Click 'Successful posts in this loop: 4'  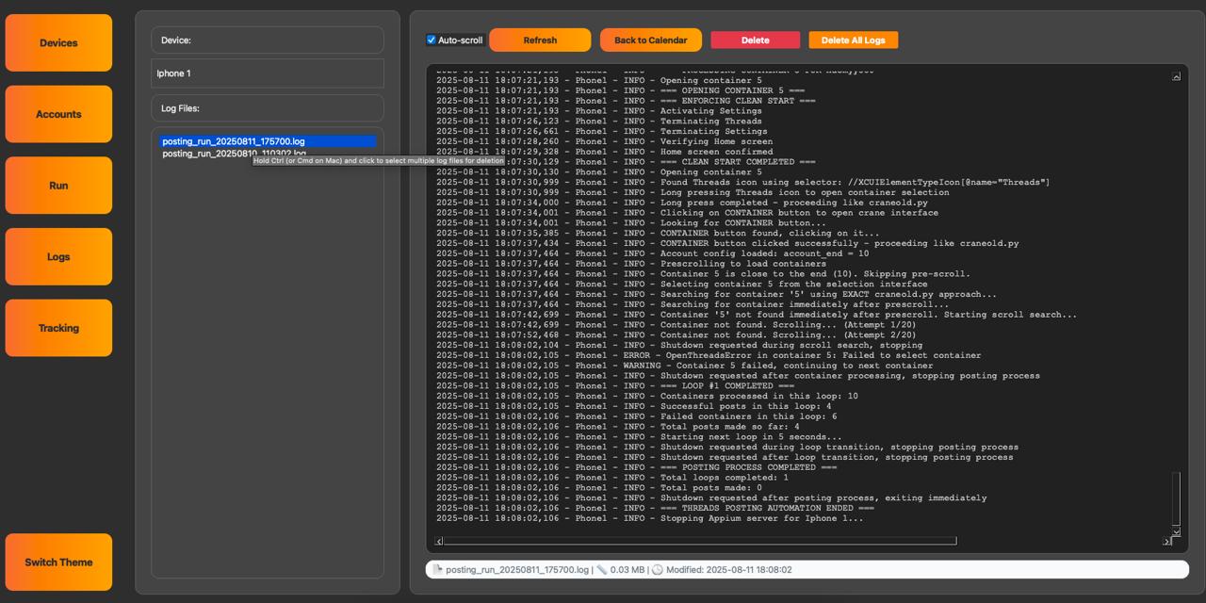634,406
